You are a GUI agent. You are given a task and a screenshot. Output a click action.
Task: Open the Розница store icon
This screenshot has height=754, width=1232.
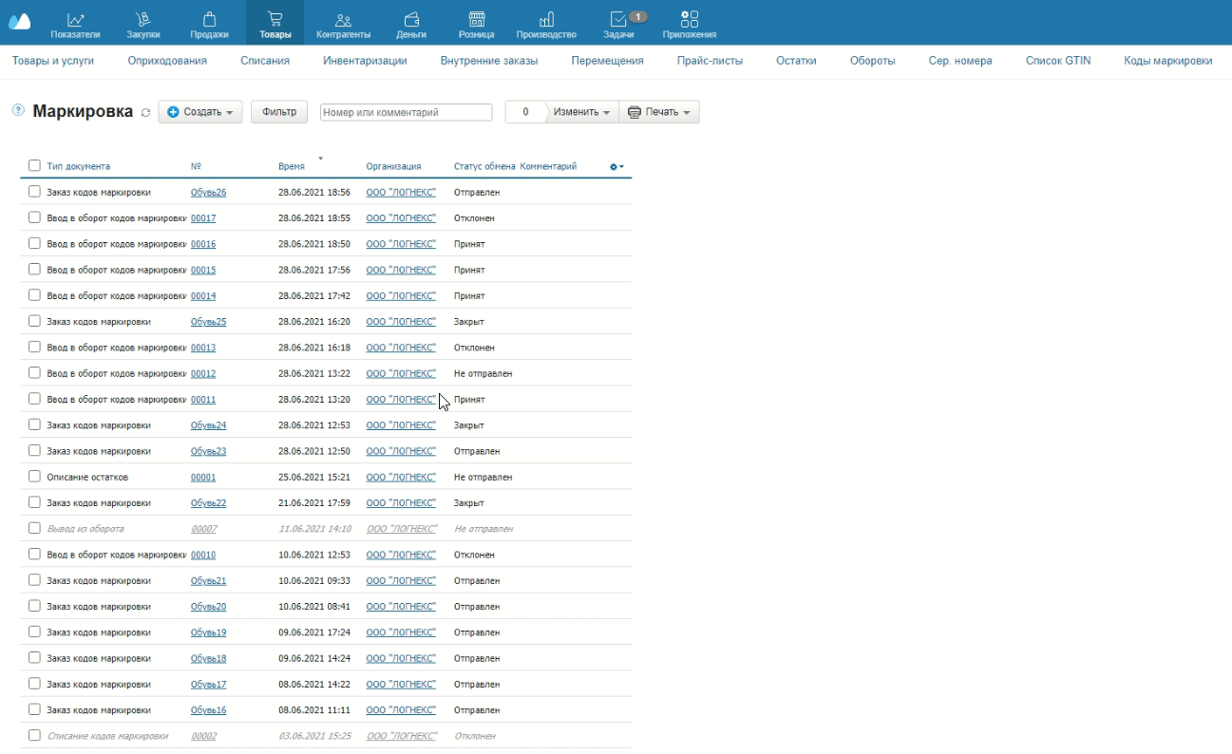[x=476, y=19]
